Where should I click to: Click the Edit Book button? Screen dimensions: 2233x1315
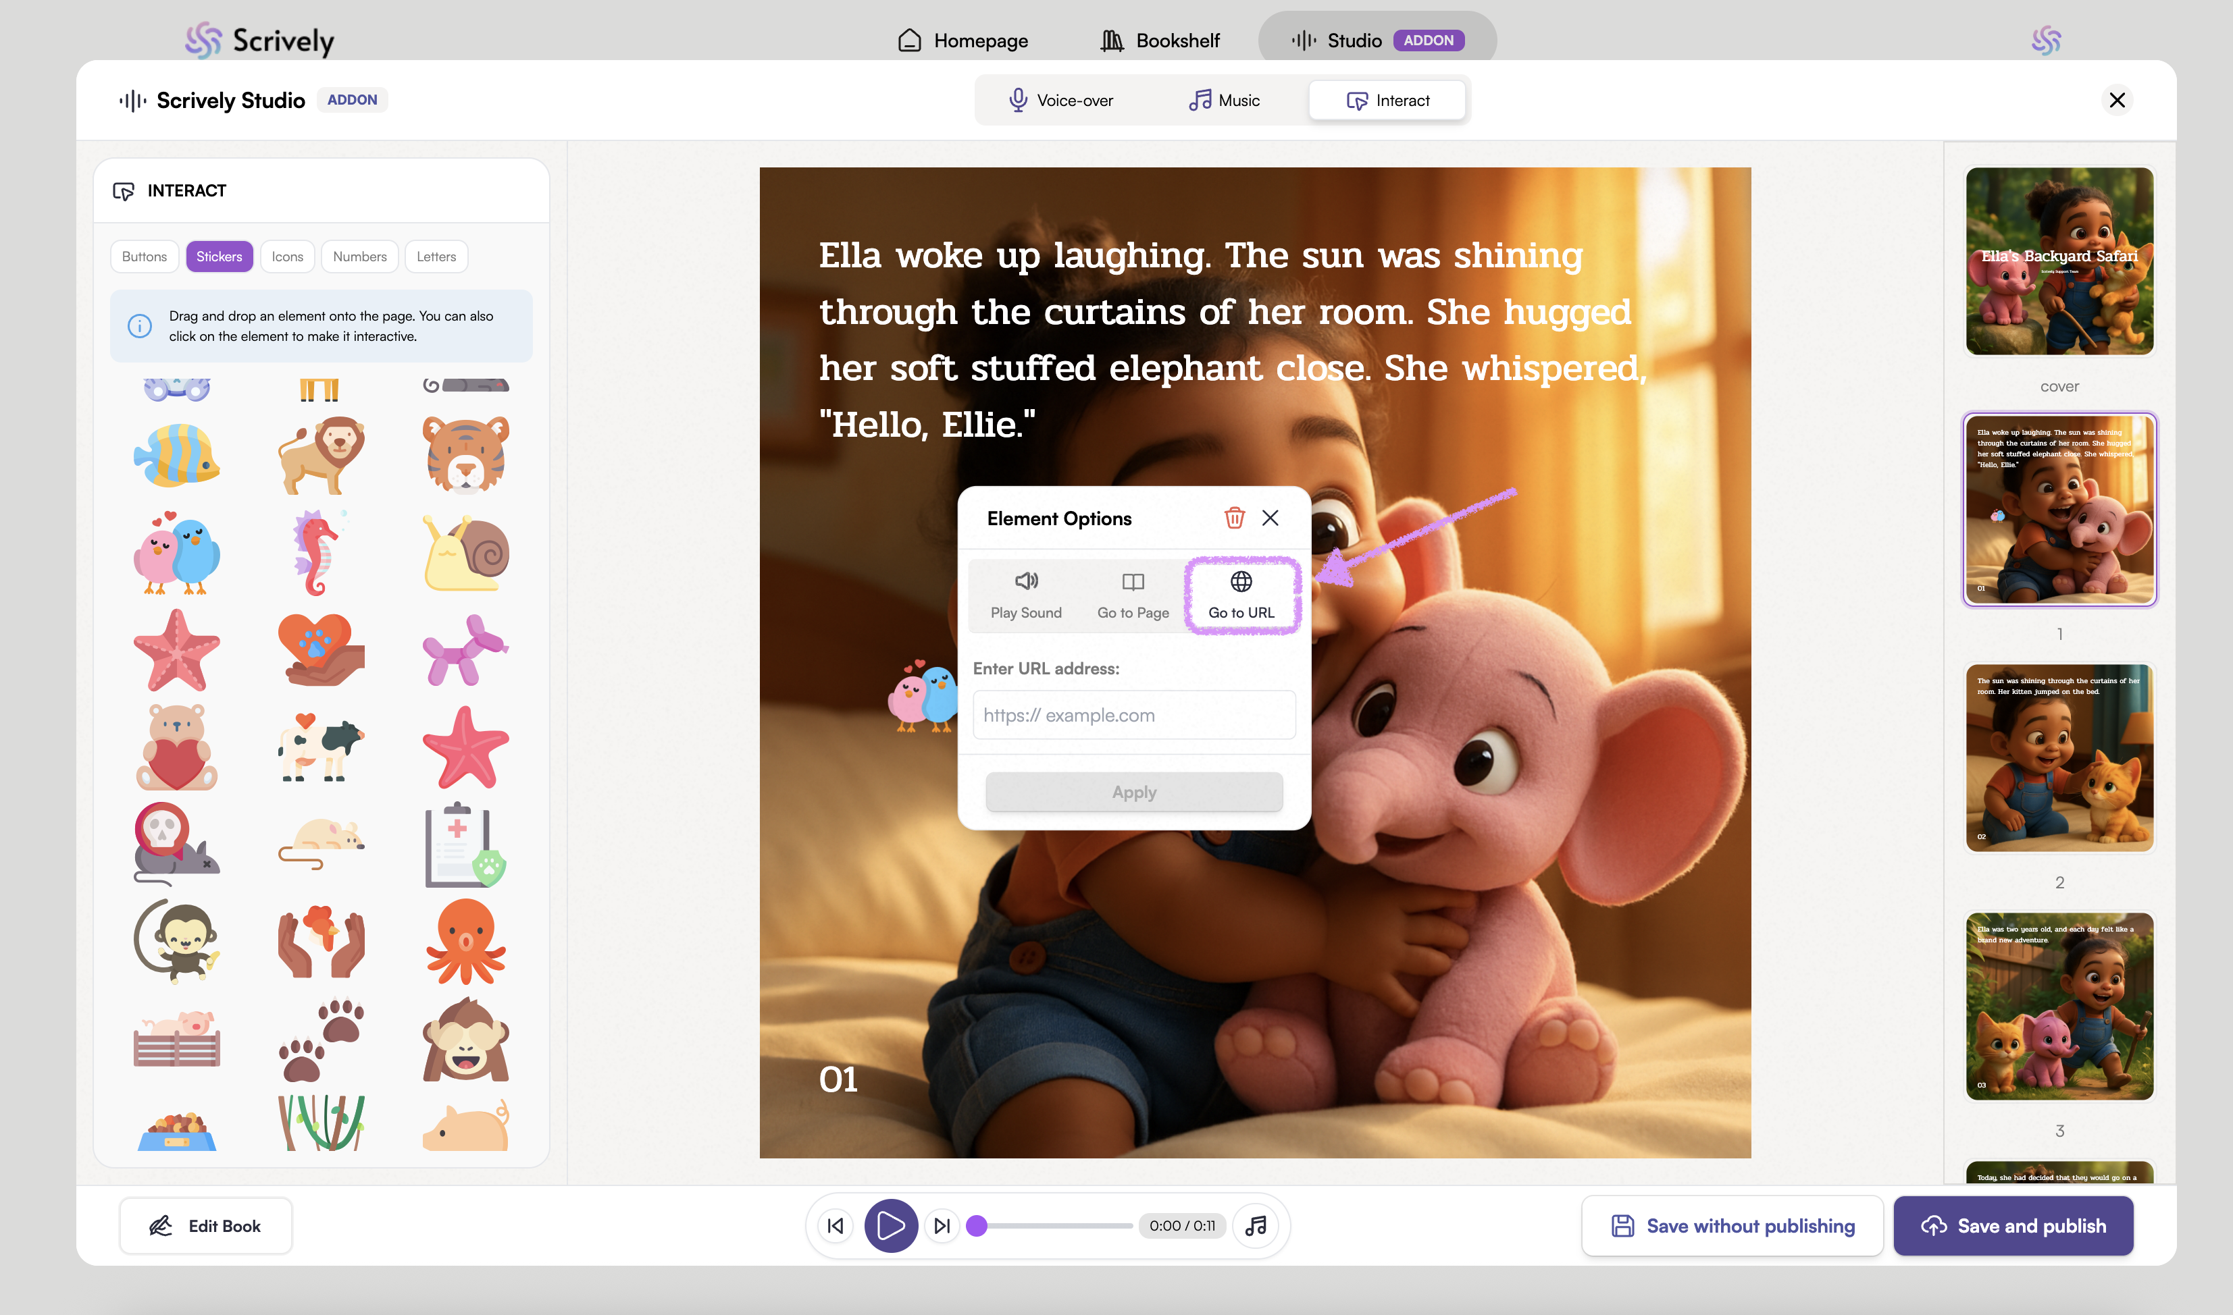pos(205,1225)
